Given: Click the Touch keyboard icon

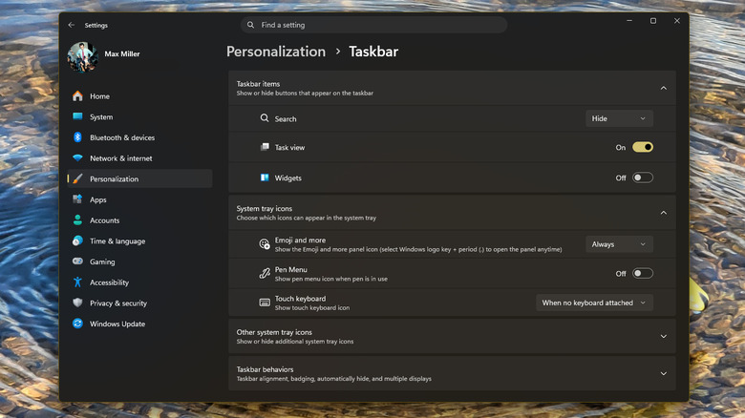Looking at the screenshot, I should pyautogui.click(x=265, y=303).
